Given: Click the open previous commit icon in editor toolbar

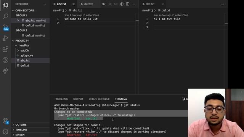Looking at the screenshot, I should coord(110,4).
